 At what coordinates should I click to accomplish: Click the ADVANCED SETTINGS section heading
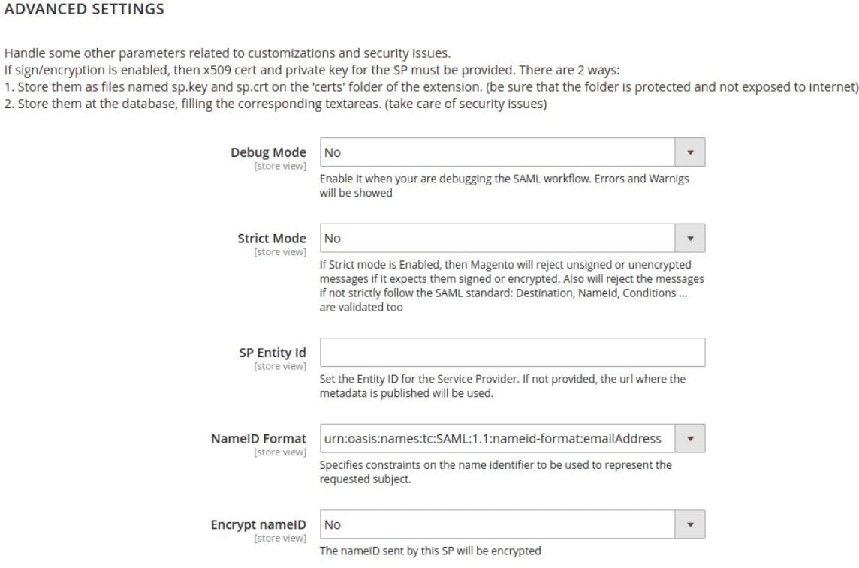point(84,9)
